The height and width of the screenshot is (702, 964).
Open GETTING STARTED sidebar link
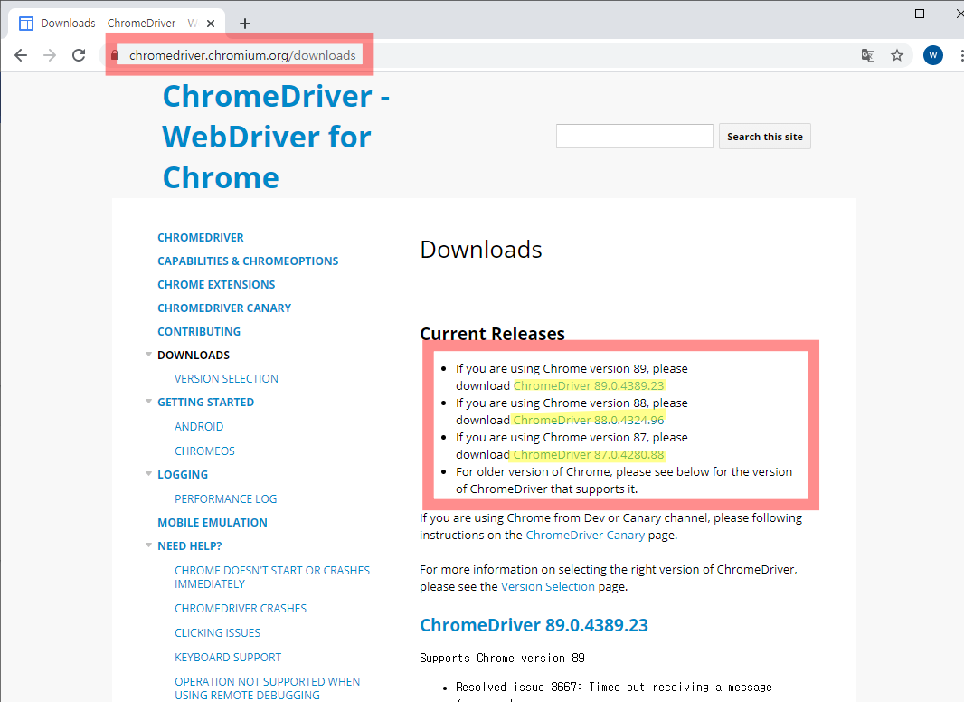click(206, 402)
